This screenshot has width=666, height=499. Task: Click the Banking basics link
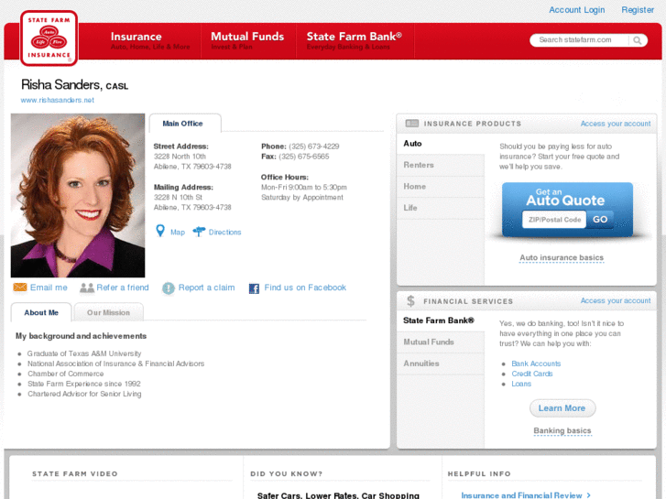coord(562,430)
